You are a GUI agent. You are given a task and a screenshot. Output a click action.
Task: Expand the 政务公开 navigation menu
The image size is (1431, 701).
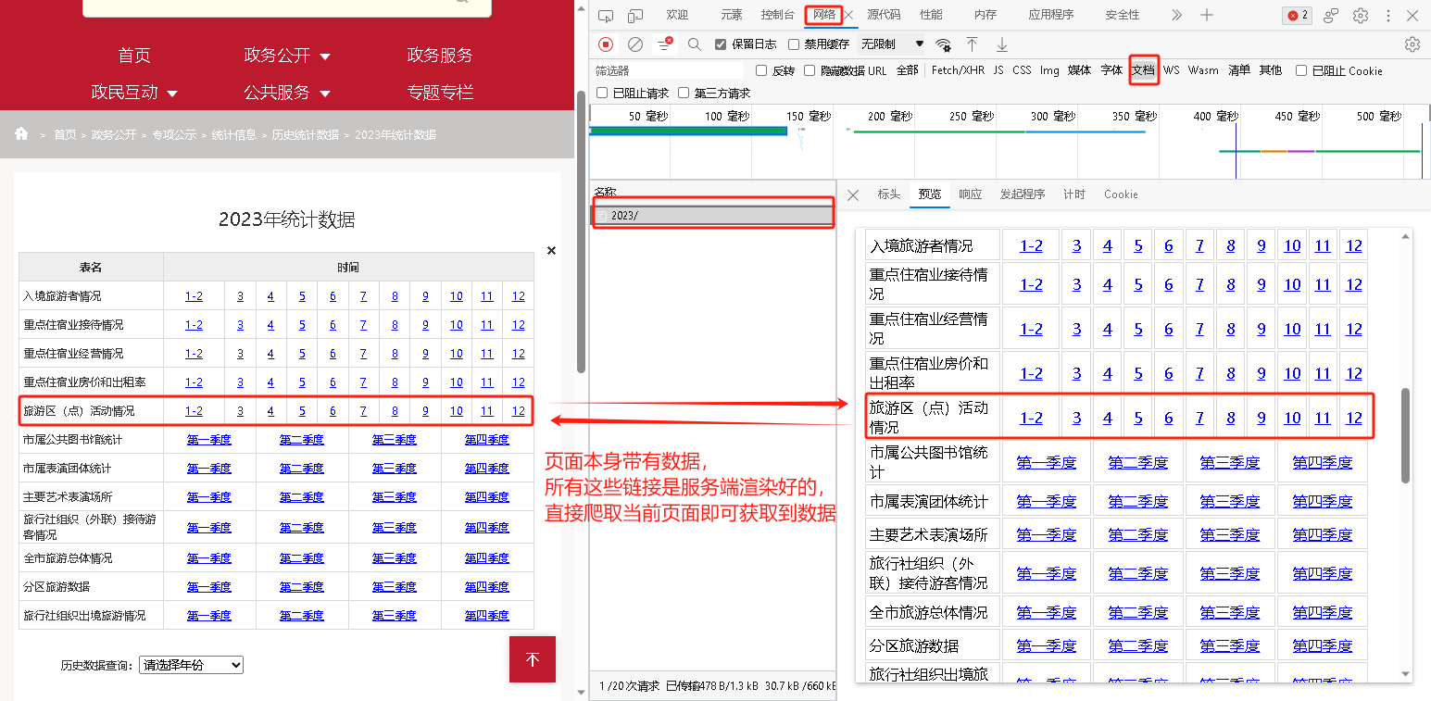[287, 56]
